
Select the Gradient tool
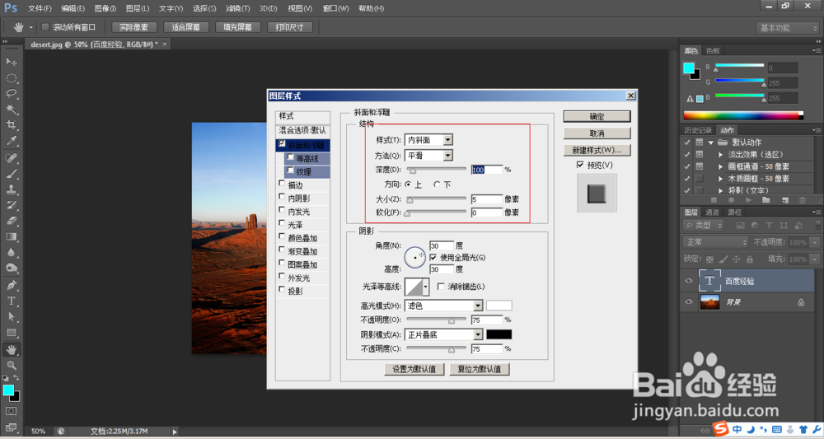pyautogui.click(x=11, y=237)
